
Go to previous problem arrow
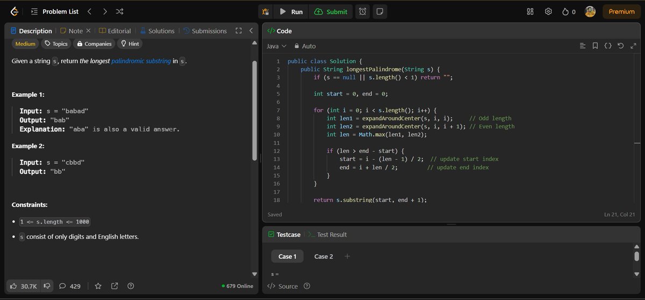coord(90,11)
